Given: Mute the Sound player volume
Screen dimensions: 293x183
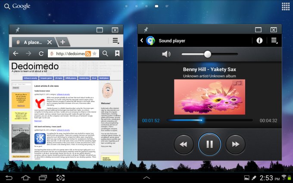Looking at the screenshot, I should pyautogui.click(x=166, y=54).
